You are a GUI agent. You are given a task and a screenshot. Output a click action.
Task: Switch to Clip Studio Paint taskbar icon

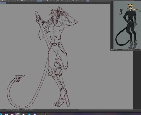(18, 114)
